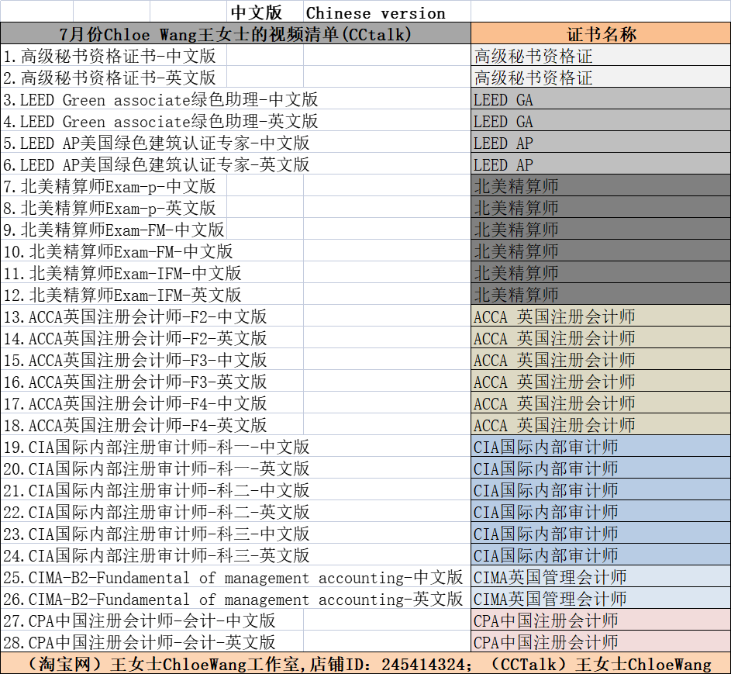Viewport: 731px width, 674px height.
Task: Select the LEED GA certificate cell beside row 3
Action: coord(601,99)
